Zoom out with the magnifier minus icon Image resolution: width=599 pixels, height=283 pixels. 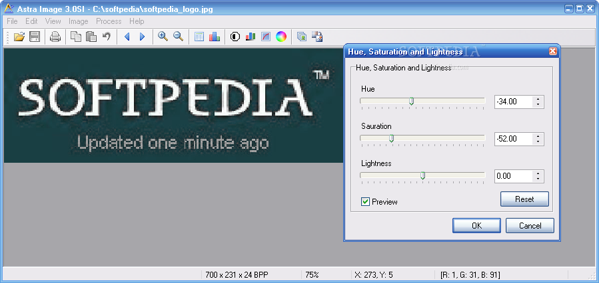coord(178,37)
